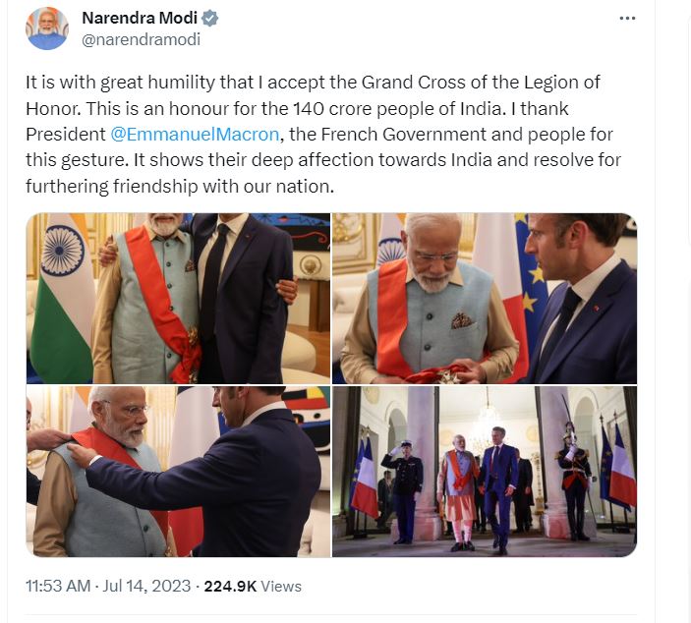Click the chandelier in the hallway photo
This screenshot has height=623, width=691.
[x=488, y=423]
